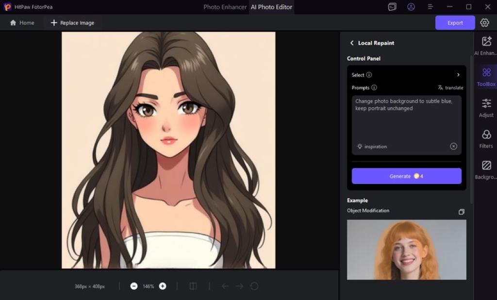Screen dimensions: 497x300
Task: Expand the Select option chevron
Action: 458,75
